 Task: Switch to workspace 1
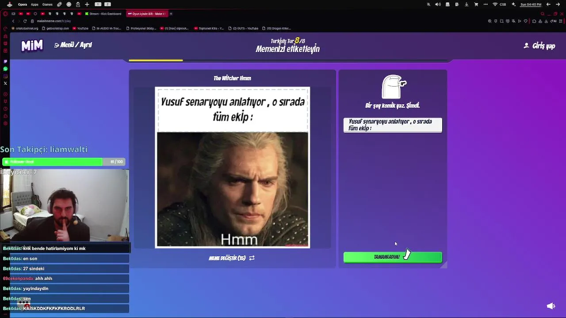tap(98, 4)
